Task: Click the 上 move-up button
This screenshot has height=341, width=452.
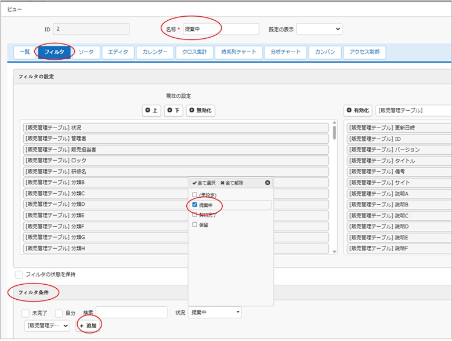Action: 151,110
